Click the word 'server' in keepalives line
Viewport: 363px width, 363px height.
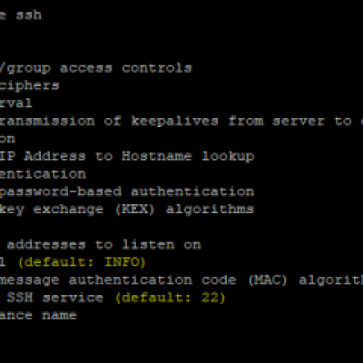click(x=299, y=122)
